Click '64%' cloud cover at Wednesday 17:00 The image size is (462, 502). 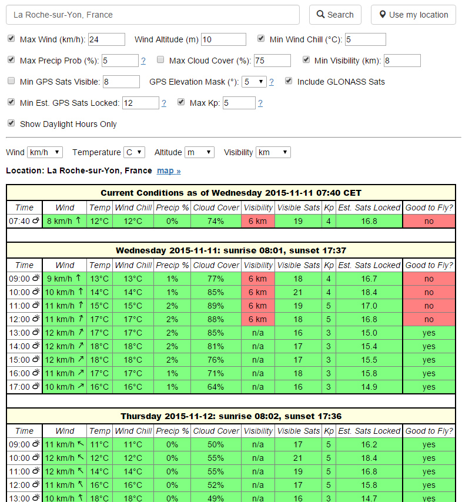(216, 387)
